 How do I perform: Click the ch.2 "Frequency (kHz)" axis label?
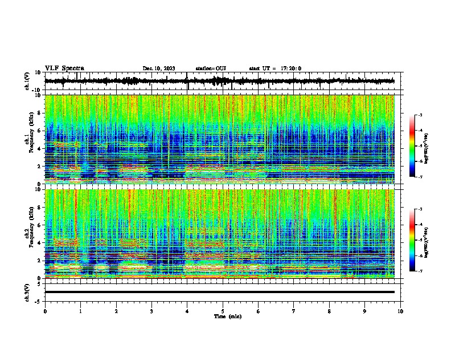31,227
